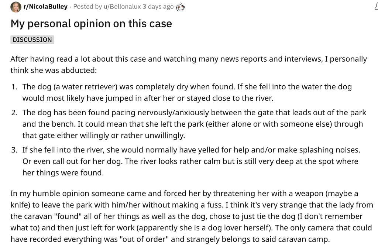Select list item about the dry dog

tap(187, 92)
